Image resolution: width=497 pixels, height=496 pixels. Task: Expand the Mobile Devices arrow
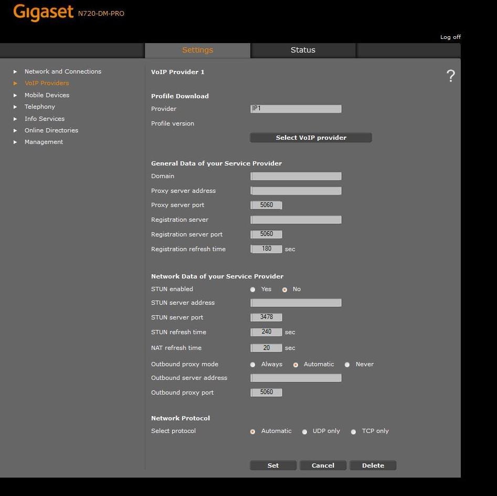click(x=15, y=95)
